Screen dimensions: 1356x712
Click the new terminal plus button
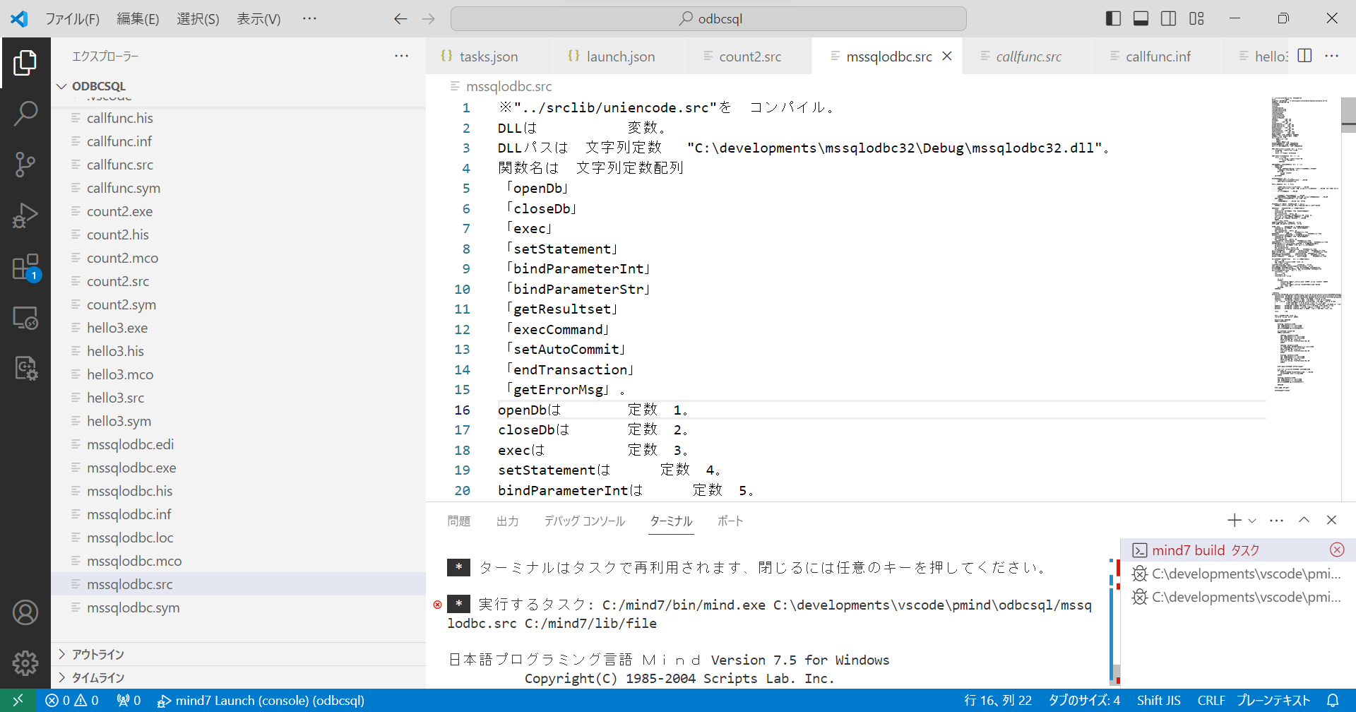pos(1234,521)
